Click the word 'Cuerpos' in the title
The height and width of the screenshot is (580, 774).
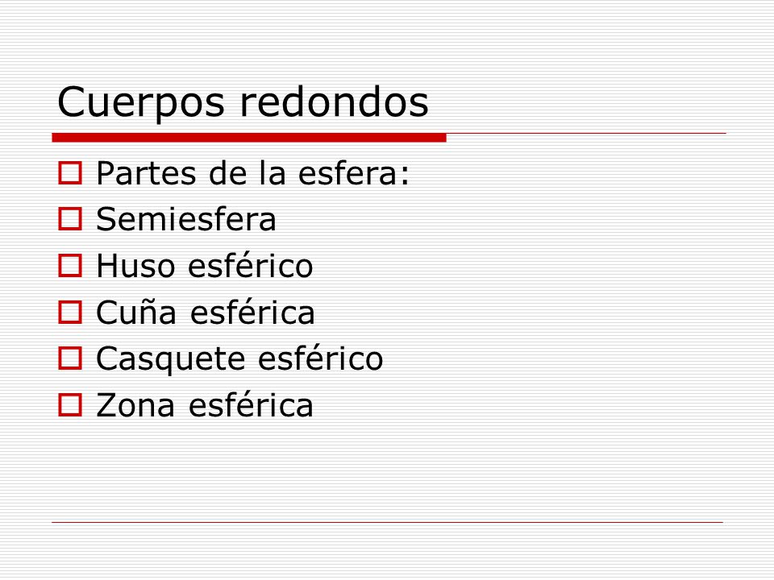(141, 102)
